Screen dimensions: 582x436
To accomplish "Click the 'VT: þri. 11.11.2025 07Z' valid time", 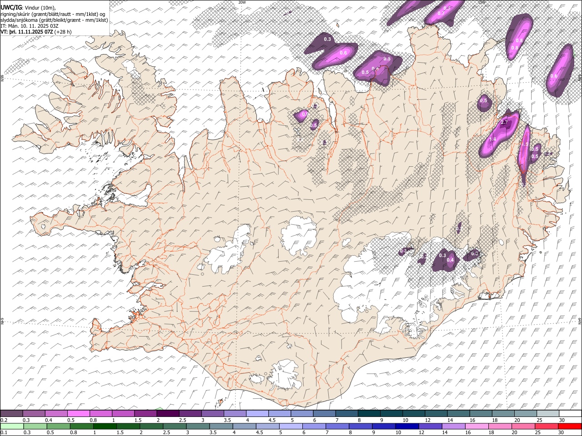I will click(26, 32).
